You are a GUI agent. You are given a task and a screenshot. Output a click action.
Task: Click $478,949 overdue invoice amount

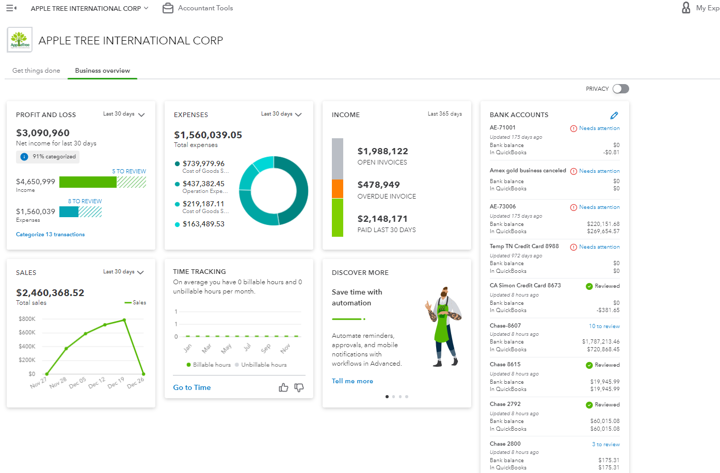pyautogui.click(x=379, y=185)
